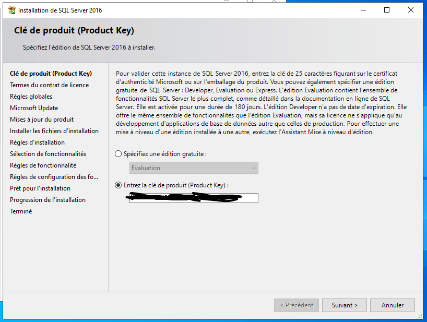The height and width of the screenshot is (322, 427).
Task: Click the Annuler button
Action: click(393, 305)
